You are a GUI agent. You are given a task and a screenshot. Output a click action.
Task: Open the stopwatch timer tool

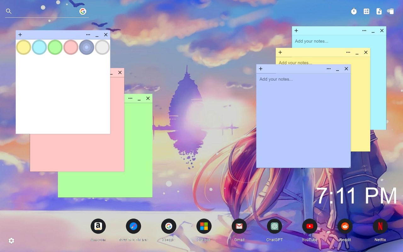(354, 11)
